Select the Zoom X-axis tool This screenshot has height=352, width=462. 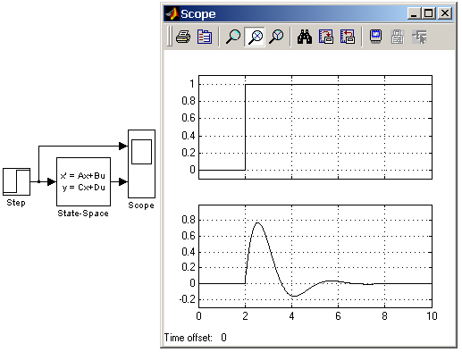(255, 37)
